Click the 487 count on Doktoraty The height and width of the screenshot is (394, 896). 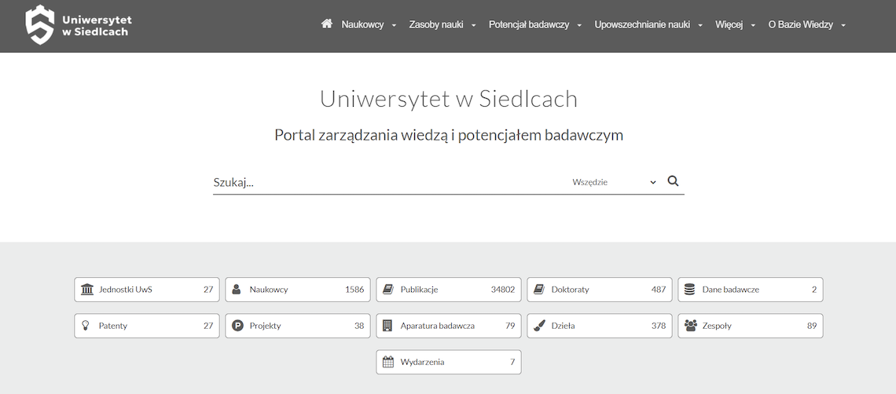tap(659, 290)
